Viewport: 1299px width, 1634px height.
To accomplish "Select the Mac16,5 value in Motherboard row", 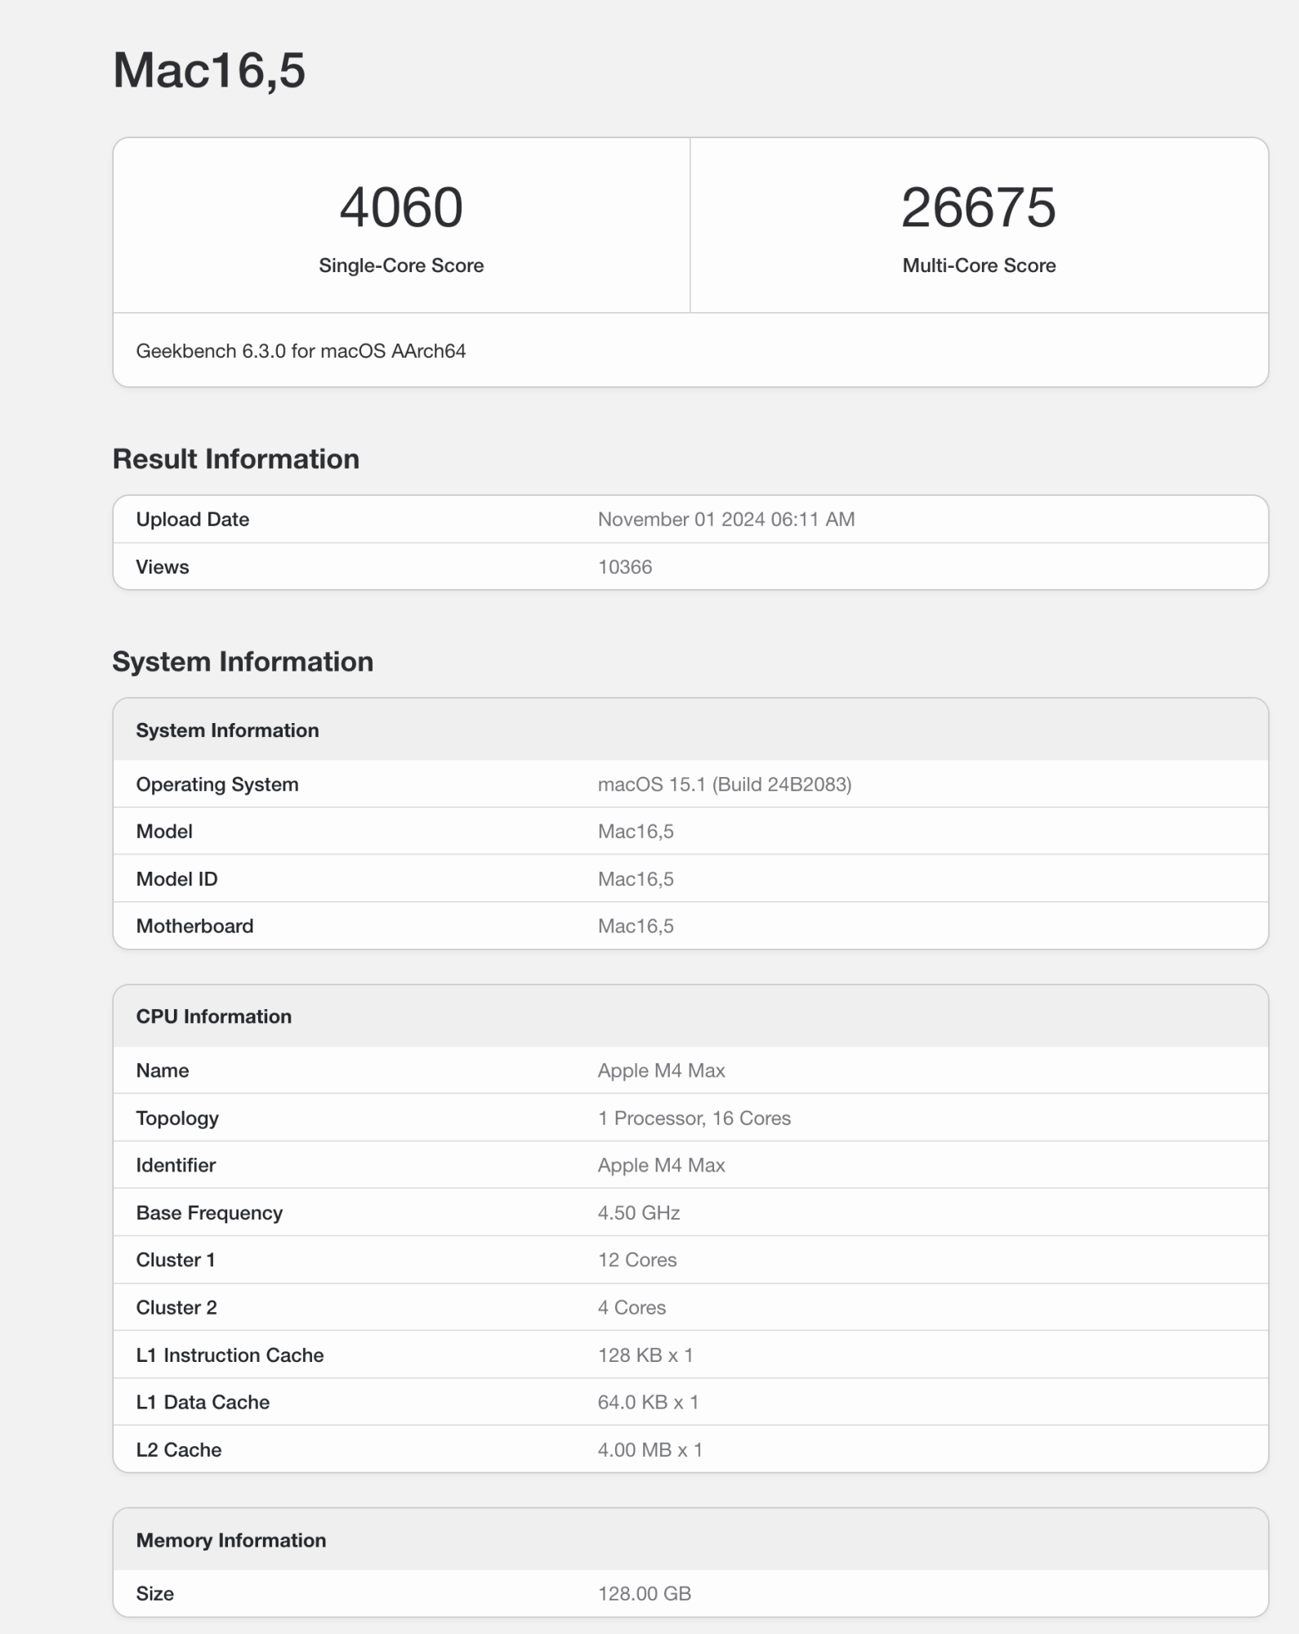I will (636, 926).
